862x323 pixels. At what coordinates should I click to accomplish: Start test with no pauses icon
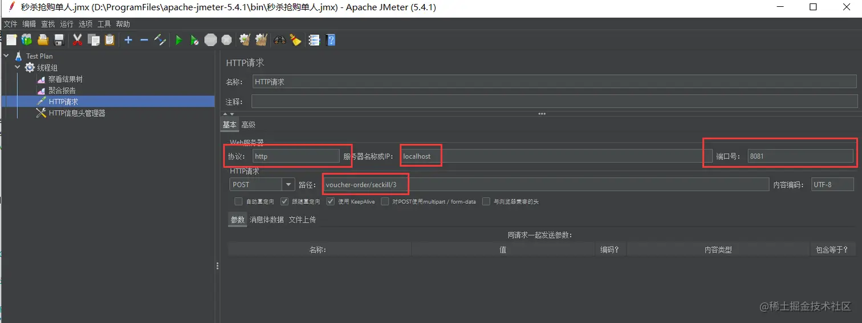(x=194, y=40)
